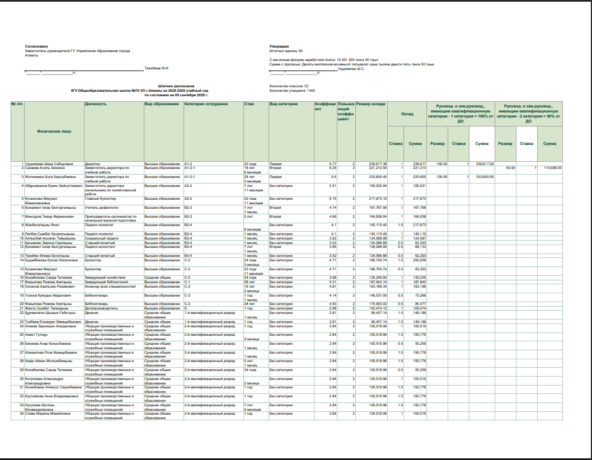Select the "Стаж" column header
The width and height of the screenshot is (592, 460).
[250, 104]
